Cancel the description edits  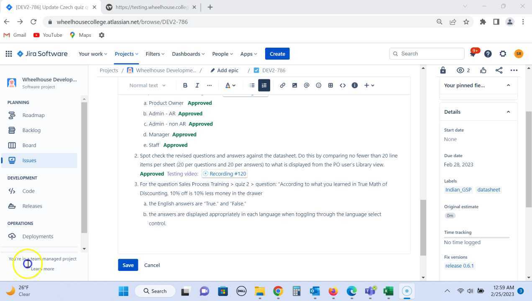point(152,265)
